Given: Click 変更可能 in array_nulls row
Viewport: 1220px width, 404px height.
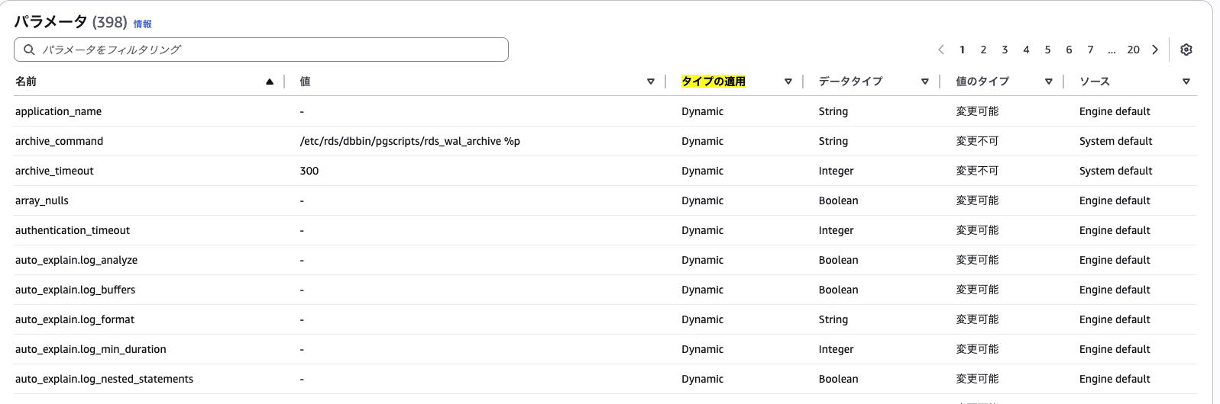Looking at the screenshot, I should [977, 200].
